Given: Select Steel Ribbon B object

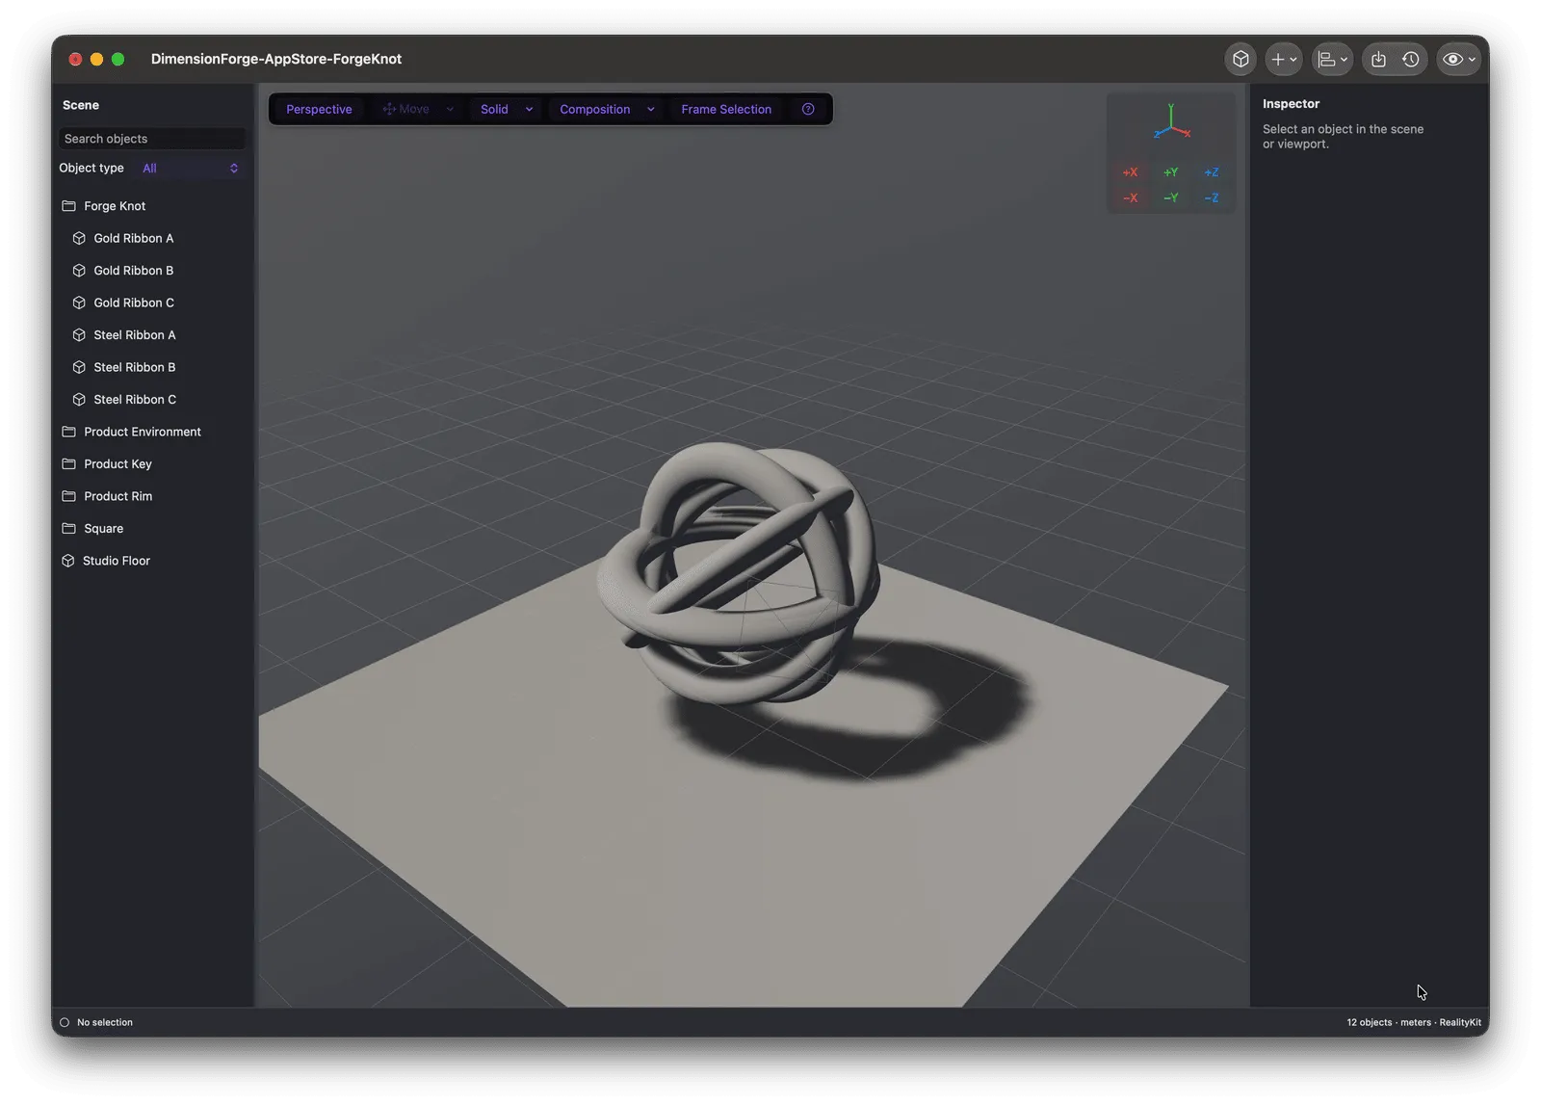Looking at the screenshot, I should click(x=152, y=368).
